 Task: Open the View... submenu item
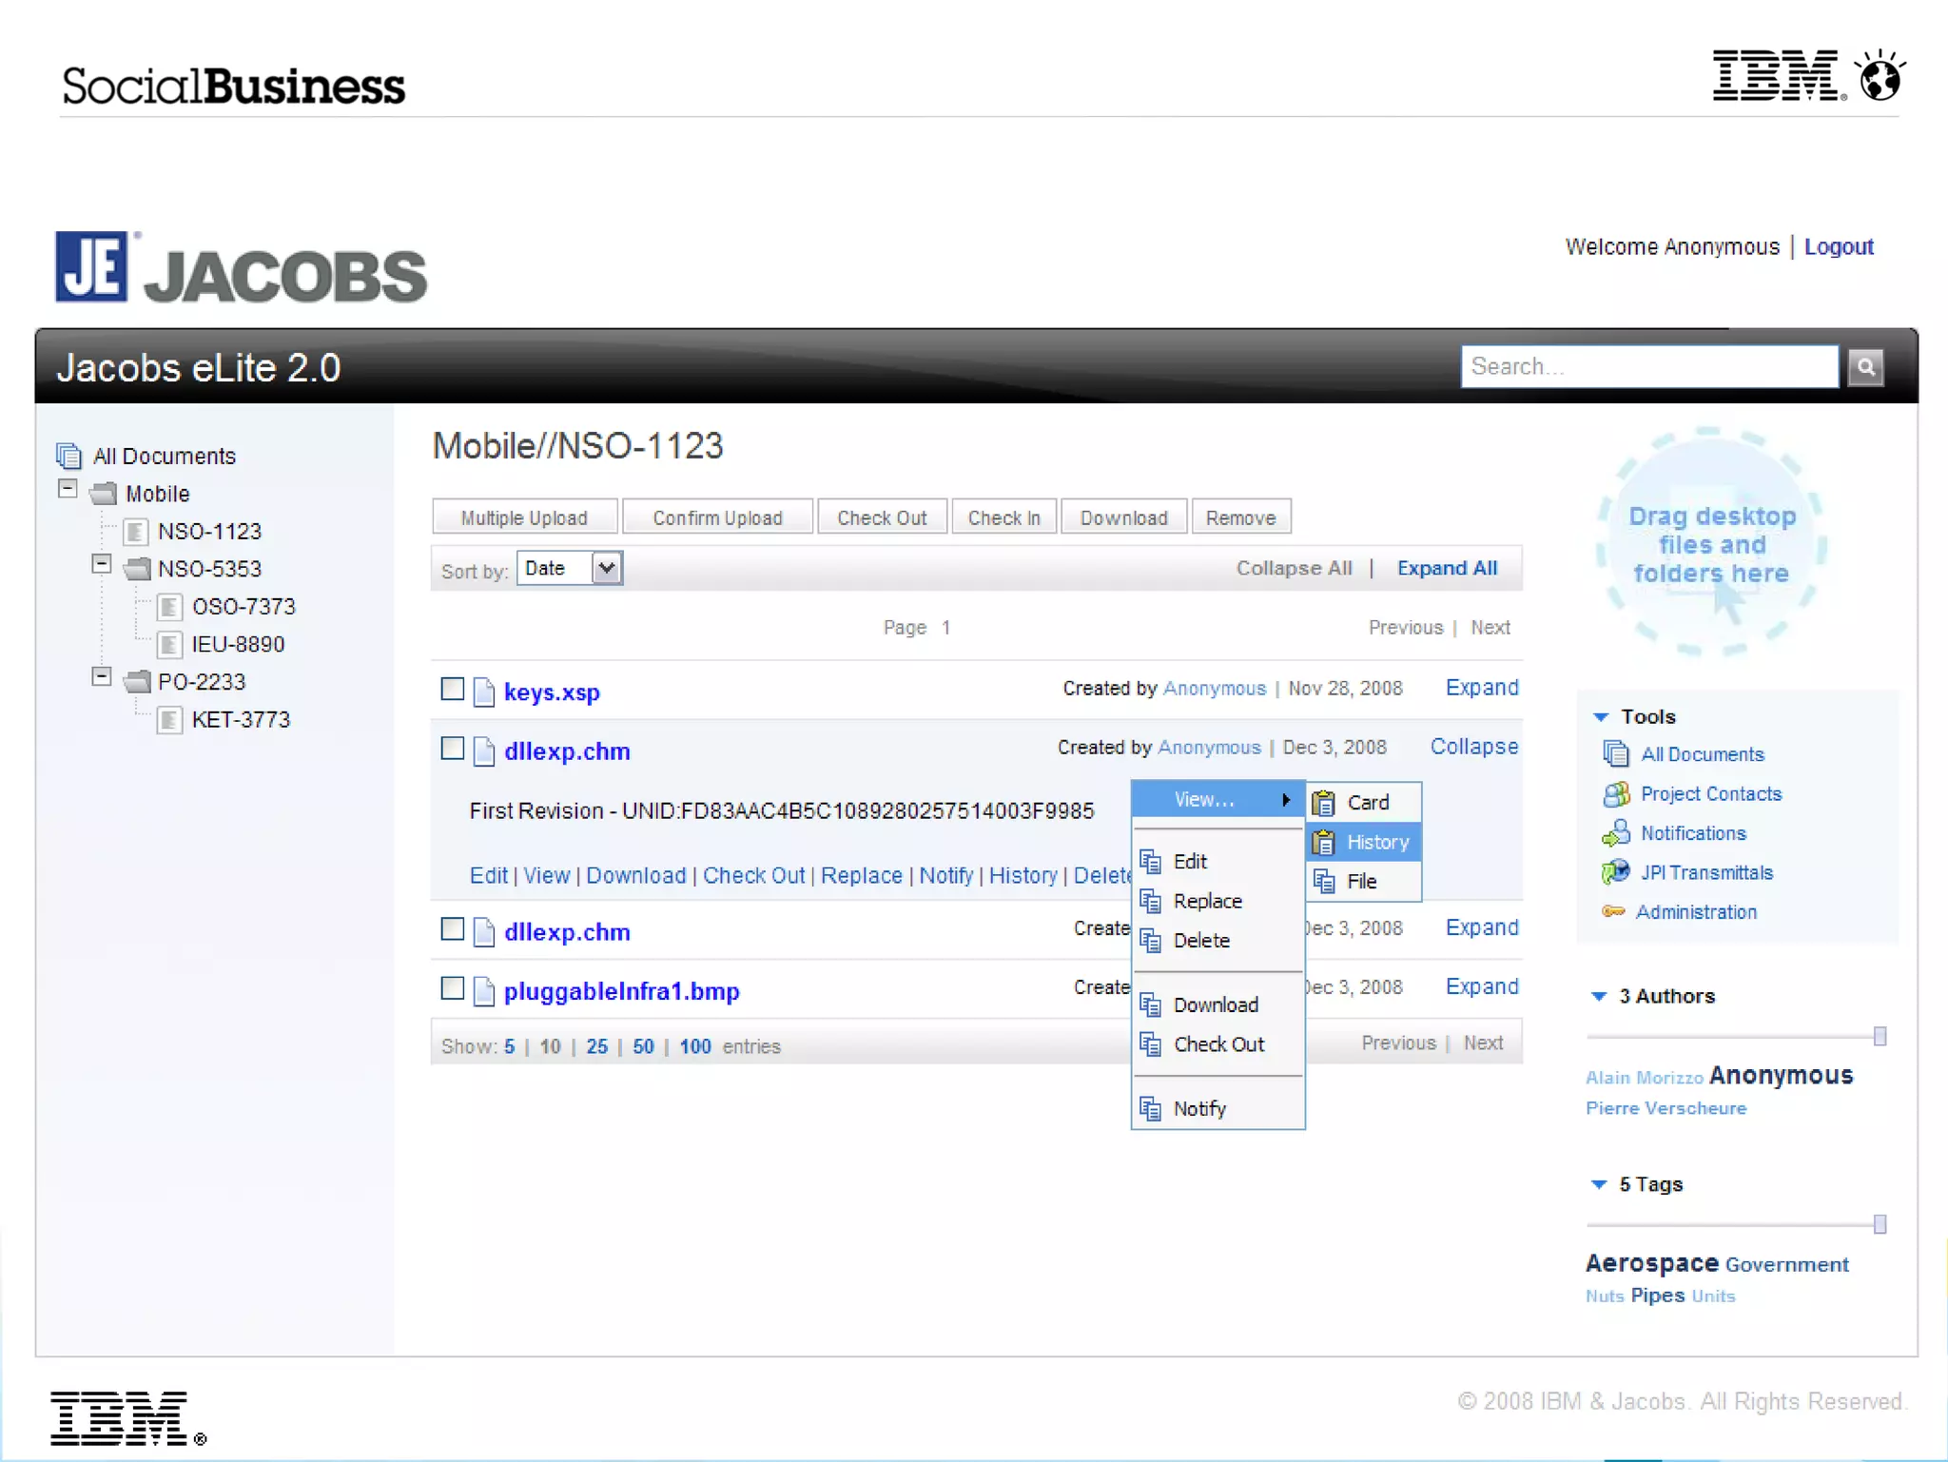click(1217, 800)
